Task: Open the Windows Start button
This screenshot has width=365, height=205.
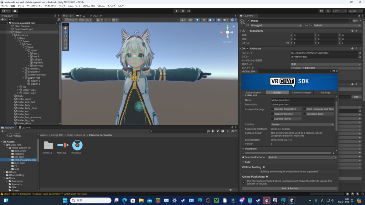Action: pos(65,200)
